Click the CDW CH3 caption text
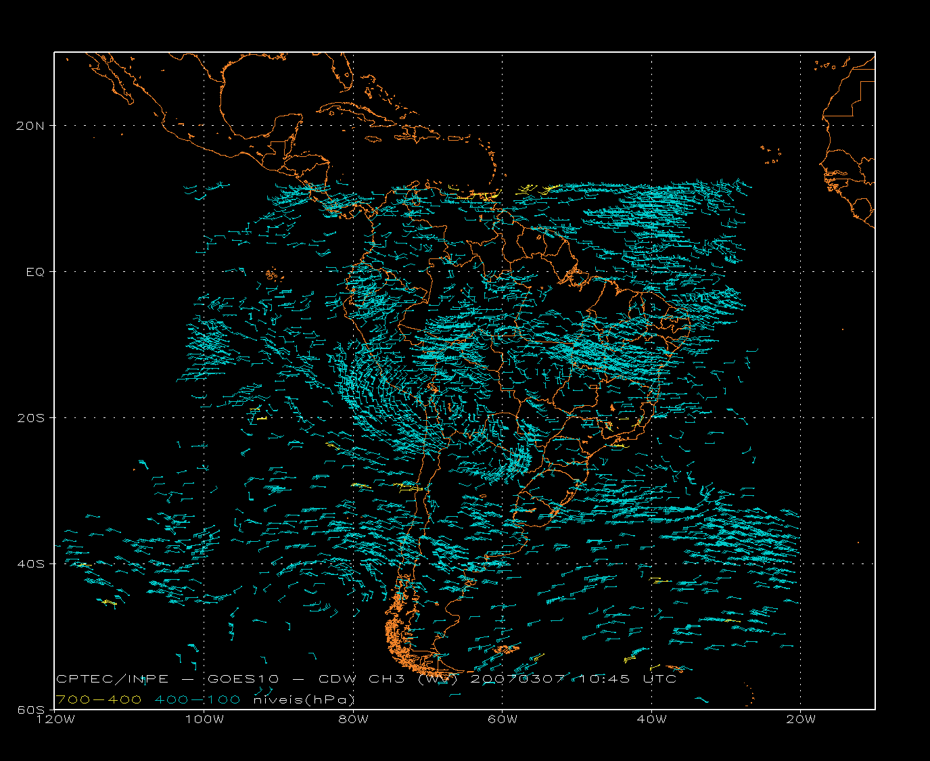The width and height of the screenshot is (930, 761). [362, 678]
